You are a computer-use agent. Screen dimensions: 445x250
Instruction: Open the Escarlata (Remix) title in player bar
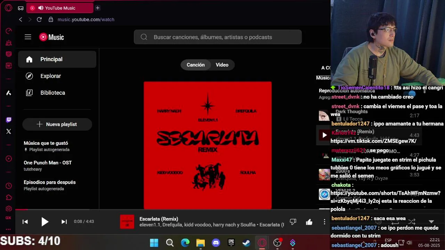159,219
